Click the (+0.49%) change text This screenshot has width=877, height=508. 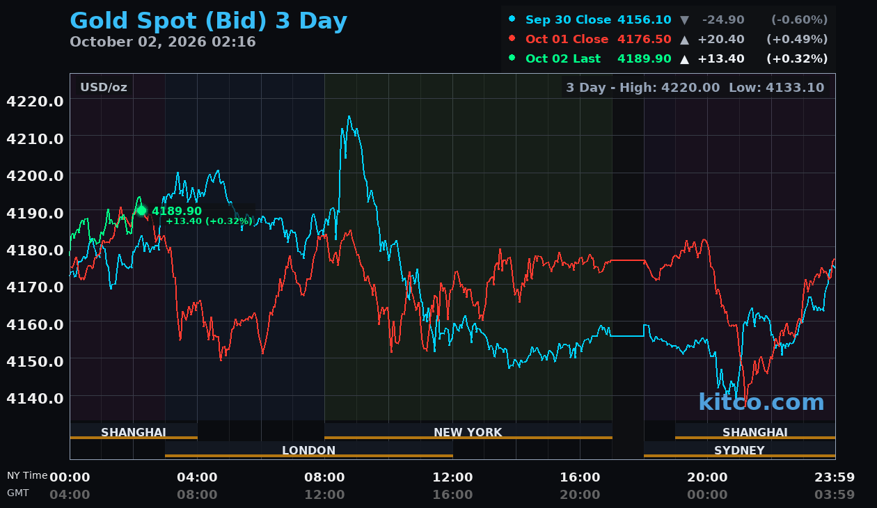click(x=797, y=39)
